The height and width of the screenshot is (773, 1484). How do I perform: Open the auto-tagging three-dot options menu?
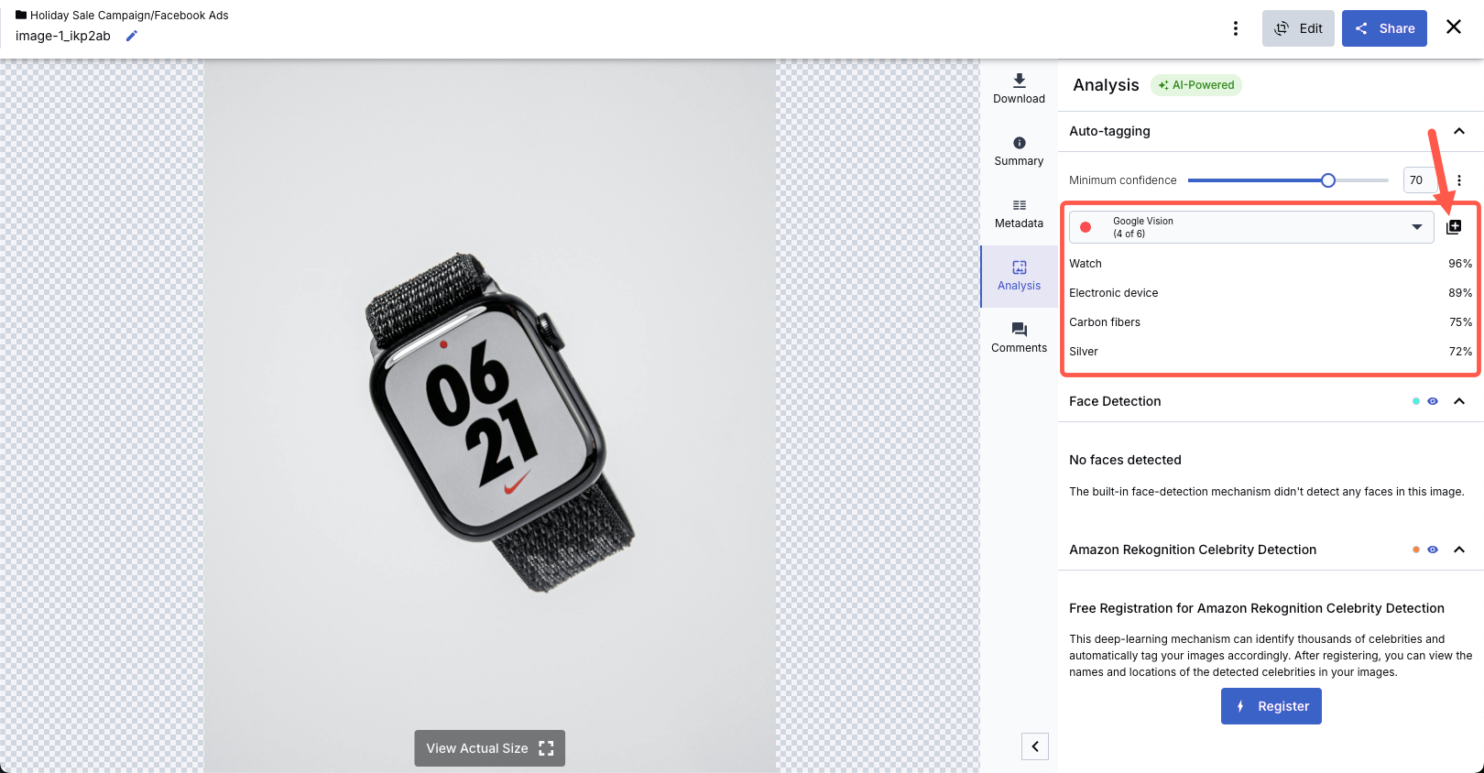1459,180
